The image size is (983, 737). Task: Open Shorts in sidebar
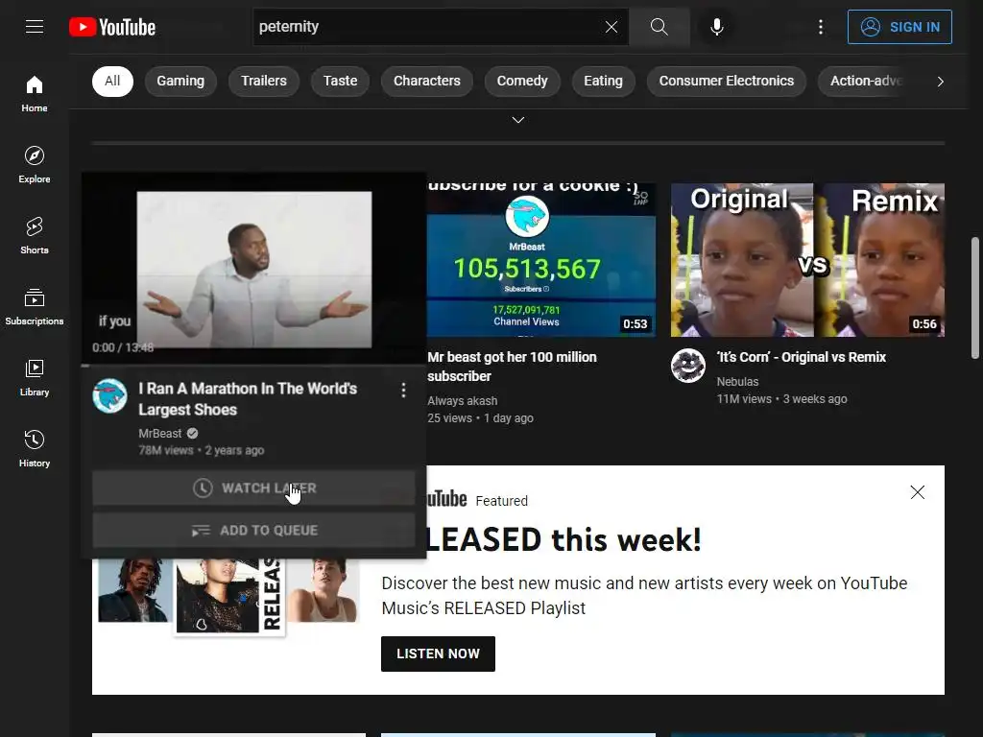pos(35,235)
